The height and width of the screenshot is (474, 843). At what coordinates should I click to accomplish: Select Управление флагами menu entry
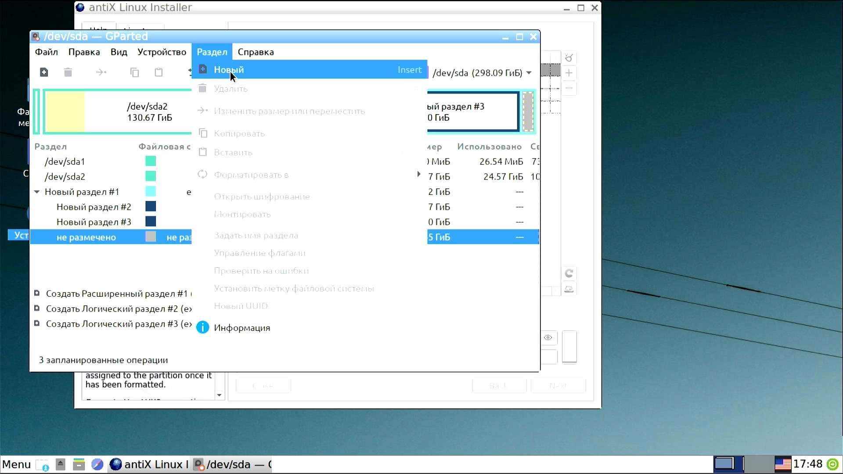(310, 253)
